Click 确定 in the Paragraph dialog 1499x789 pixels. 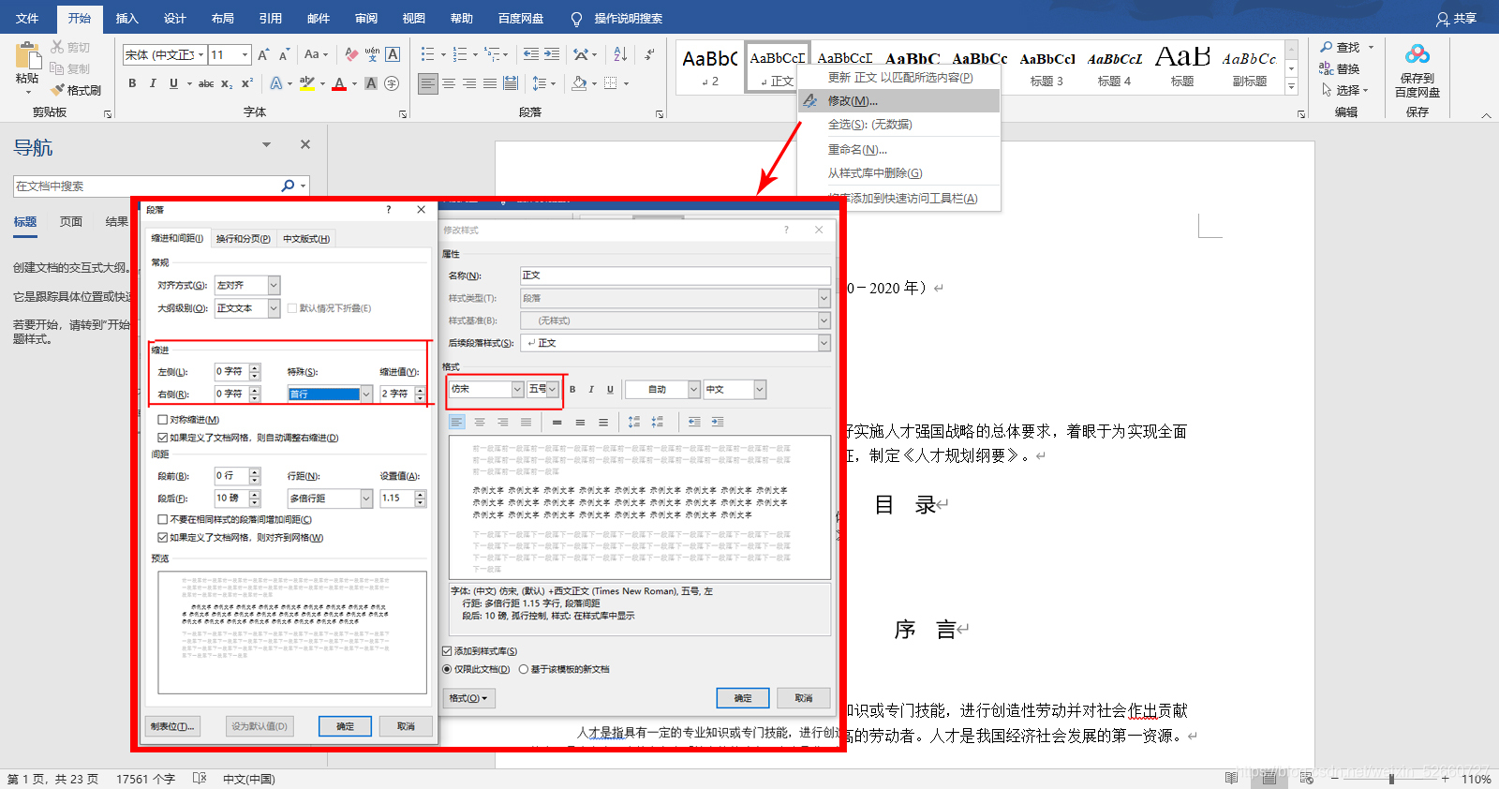point(345,726)
